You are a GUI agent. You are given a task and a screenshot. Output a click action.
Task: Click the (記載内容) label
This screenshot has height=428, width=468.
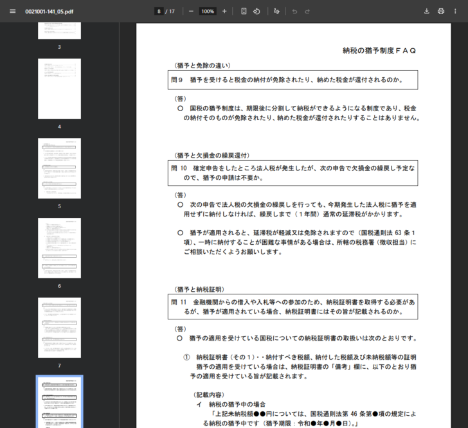209,395
